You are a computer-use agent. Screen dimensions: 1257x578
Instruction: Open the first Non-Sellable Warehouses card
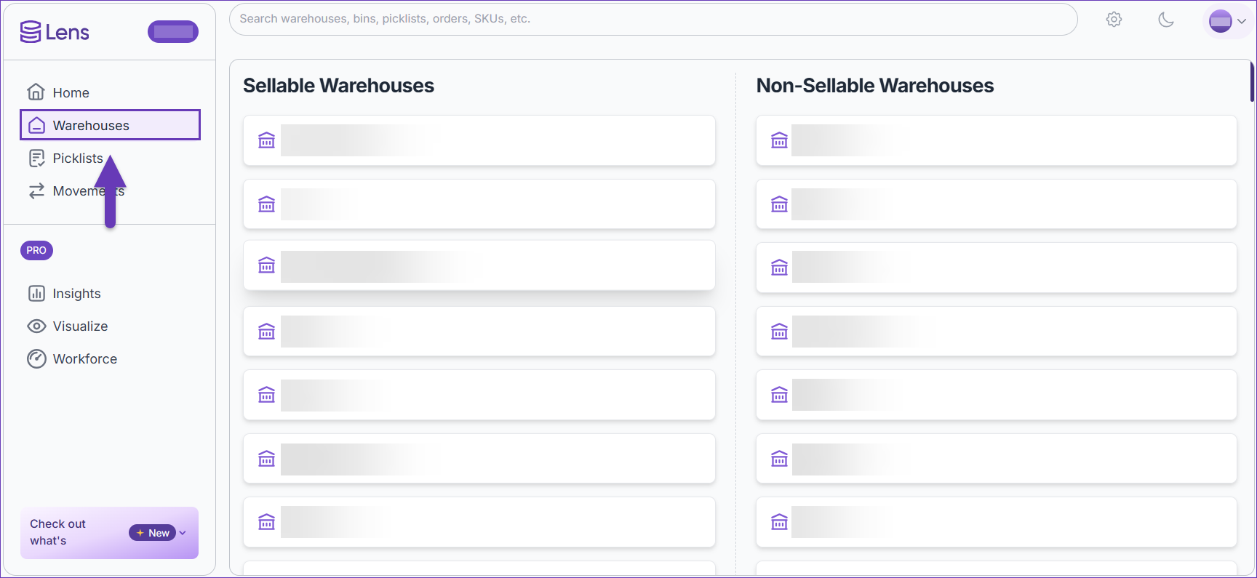(996, 140)
